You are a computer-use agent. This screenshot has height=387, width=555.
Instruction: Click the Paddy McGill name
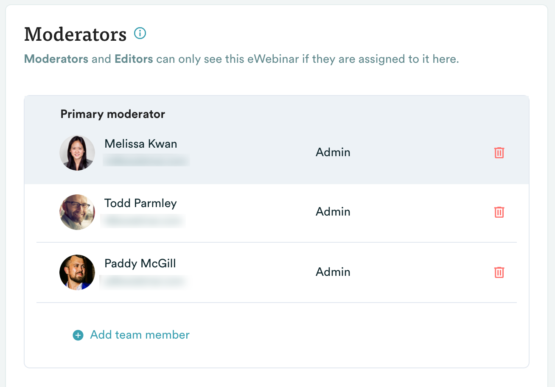point(140,264)
